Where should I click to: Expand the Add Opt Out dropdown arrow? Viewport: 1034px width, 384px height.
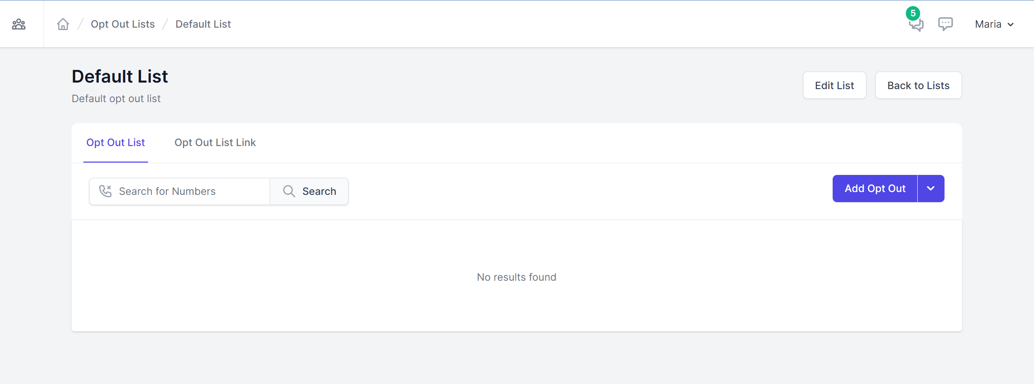tap(931, 188)
